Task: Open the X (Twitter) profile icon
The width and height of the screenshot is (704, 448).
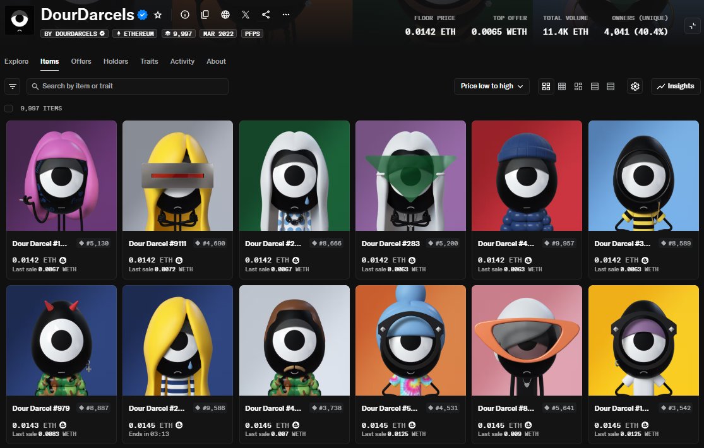Action: point(245,15)
